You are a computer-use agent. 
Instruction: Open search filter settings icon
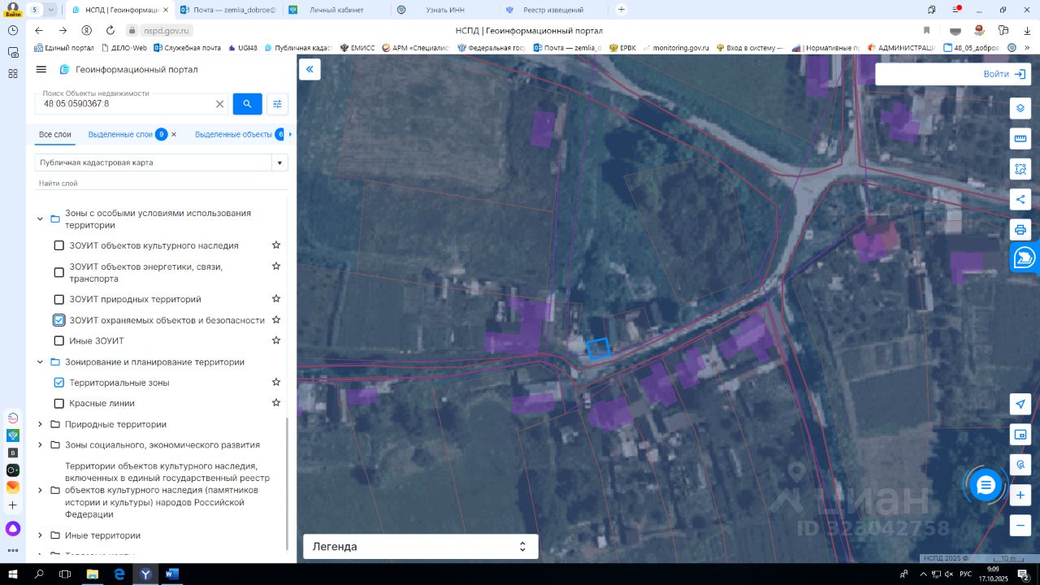click(277, 104)
